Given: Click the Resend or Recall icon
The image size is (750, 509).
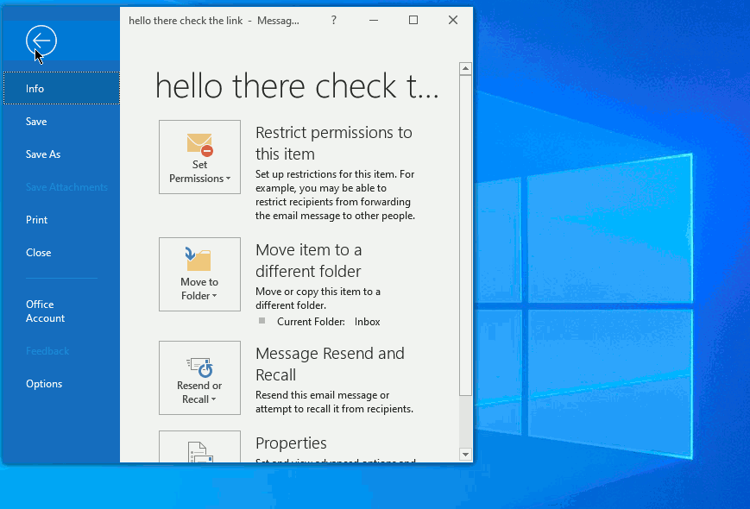Looking at the screenshot, I should coord(199,368).
